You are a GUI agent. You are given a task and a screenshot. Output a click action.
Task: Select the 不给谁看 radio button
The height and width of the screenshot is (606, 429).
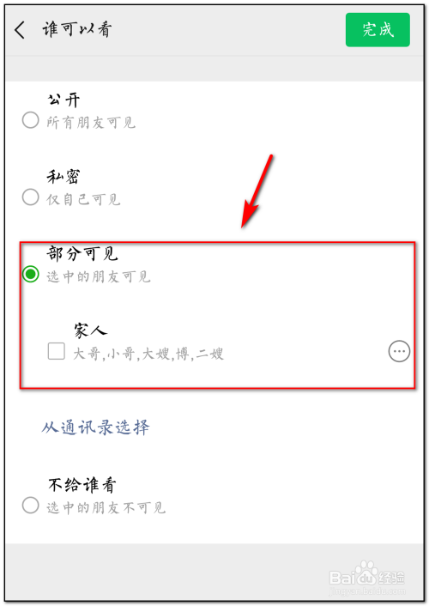coord(31,506)
